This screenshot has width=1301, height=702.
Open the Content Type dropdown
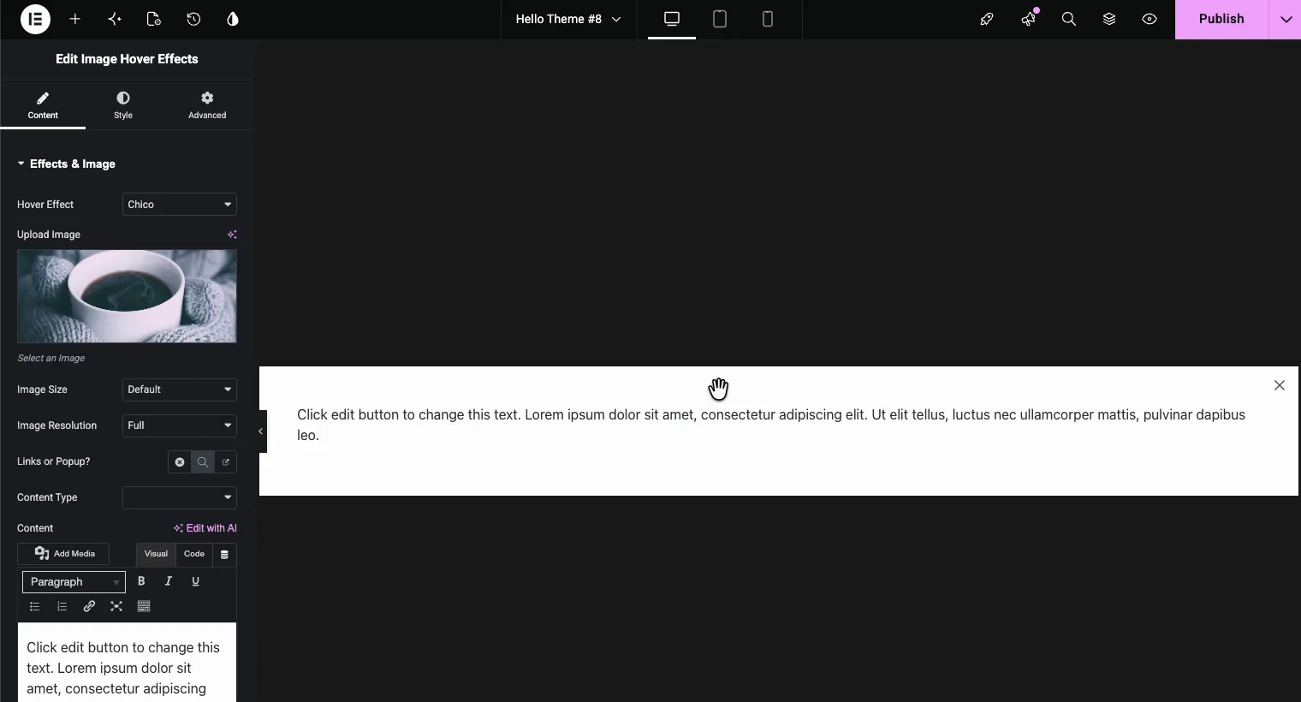click(x=180, y=497)
